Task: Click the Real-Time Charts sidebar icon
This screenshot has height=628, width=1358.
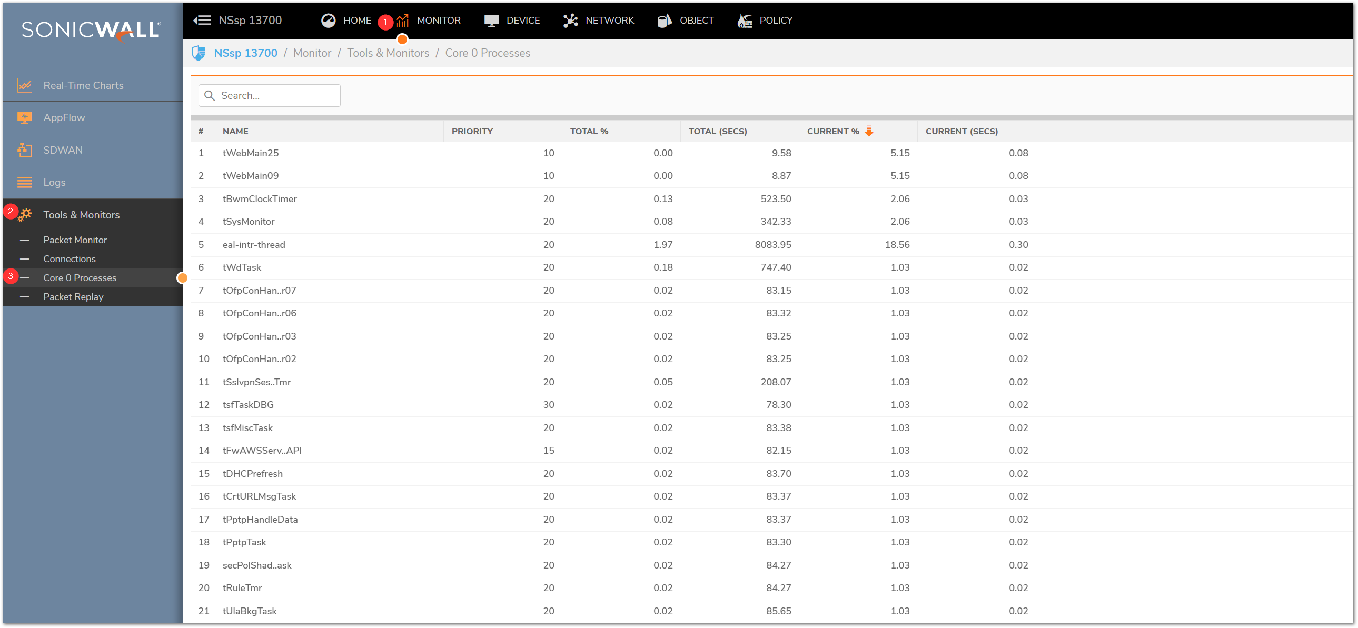Action: click(x=24, y=85)
